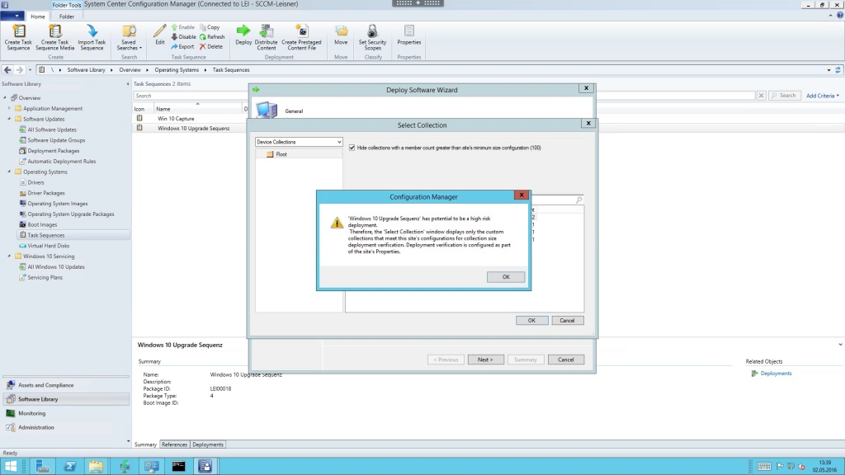Collapse Windows 10 Servicing node
This screenshot has width=845, height=475.
[9, 256]
